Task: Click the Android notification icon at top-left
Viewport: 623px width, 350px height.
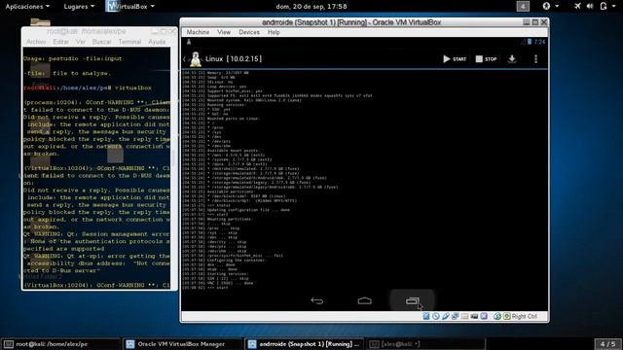Action: point(189,42)
